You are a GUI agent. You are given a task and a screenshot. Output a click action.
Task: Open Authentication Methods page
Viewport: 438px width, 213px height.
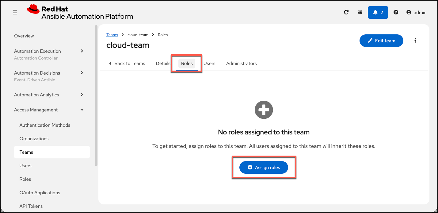click(45, 125)
